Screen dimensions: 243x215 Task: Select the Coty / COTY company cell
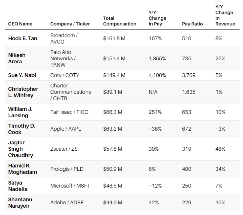(65, 75)
